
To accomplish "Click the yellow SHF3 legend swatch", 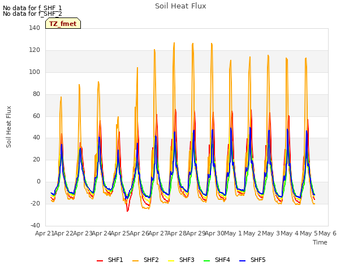I will point(171,261).
